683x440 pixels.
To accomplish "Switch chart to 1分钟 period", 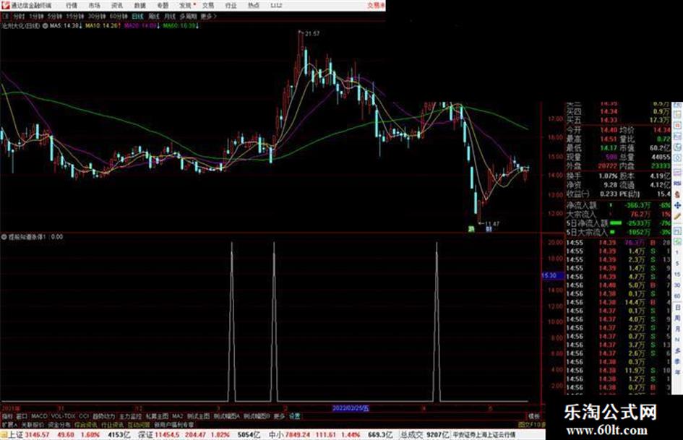I will point(36,16).
